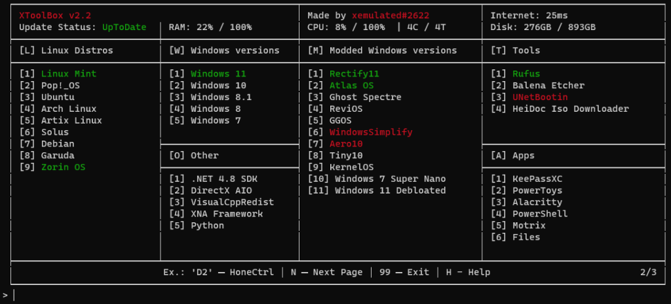
Task: Select the Rufus tool entry
Action: click(x=515, y=74)
